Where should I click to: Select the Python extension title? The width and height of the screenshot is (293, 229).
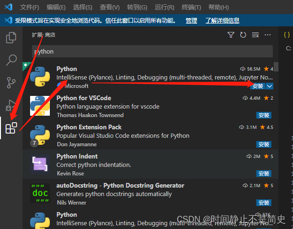coord(67,69)
